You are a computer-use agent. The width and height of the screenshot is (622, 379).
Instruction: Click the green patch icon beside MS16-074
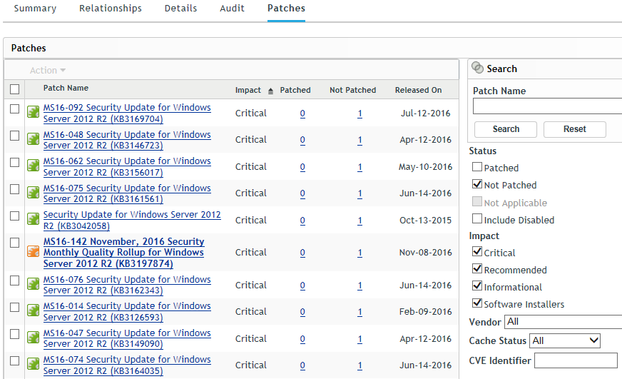click(x=33, y=365)
